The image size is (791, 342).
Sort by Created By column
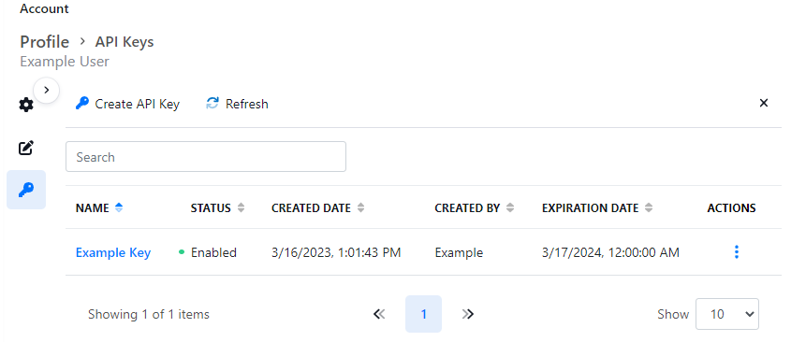pyautogui.click(x=475, y=208)
